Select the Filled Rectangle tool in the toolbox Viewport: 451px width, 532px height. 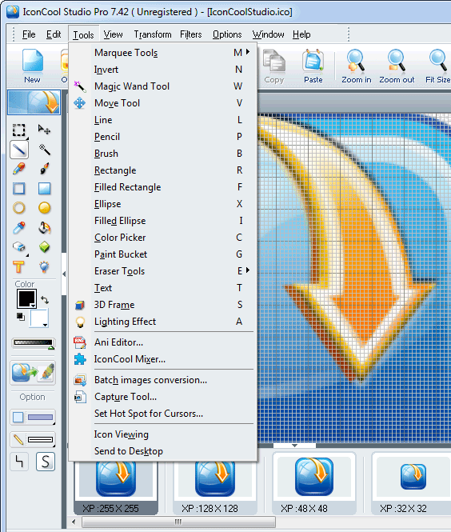point(45,188)
